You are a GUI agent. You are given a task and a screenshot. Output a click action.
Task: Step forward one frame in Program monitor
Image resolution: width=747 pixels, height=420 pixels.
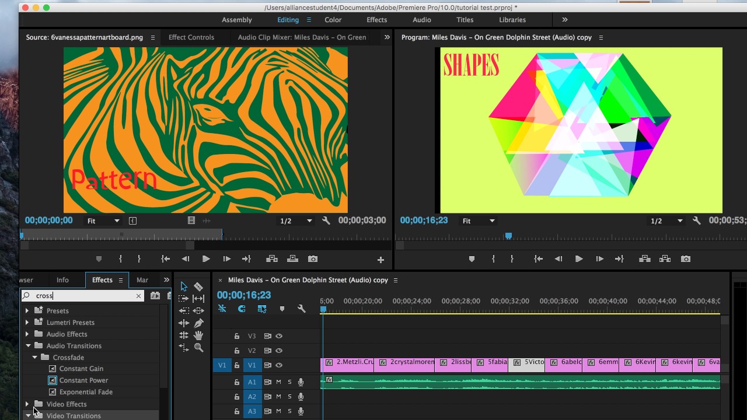pos(599,259)
